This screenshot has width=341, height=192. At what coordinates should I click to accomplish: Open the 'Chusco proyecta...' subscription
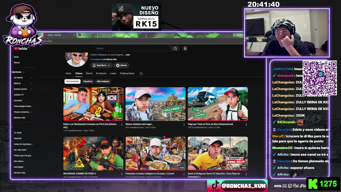click(x=22, y=112)
